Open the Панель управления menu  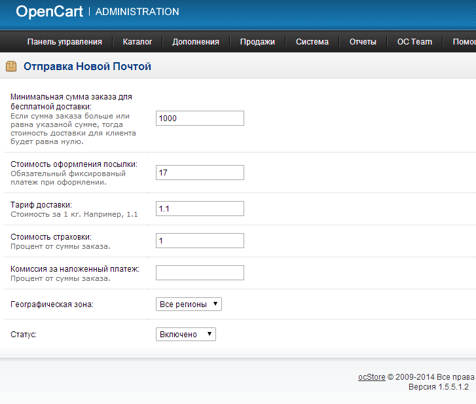click(x=65, y=42)
